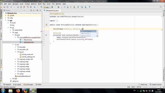
Task: Click Scroll from Source target icon
Action: [x=31, y=10]
